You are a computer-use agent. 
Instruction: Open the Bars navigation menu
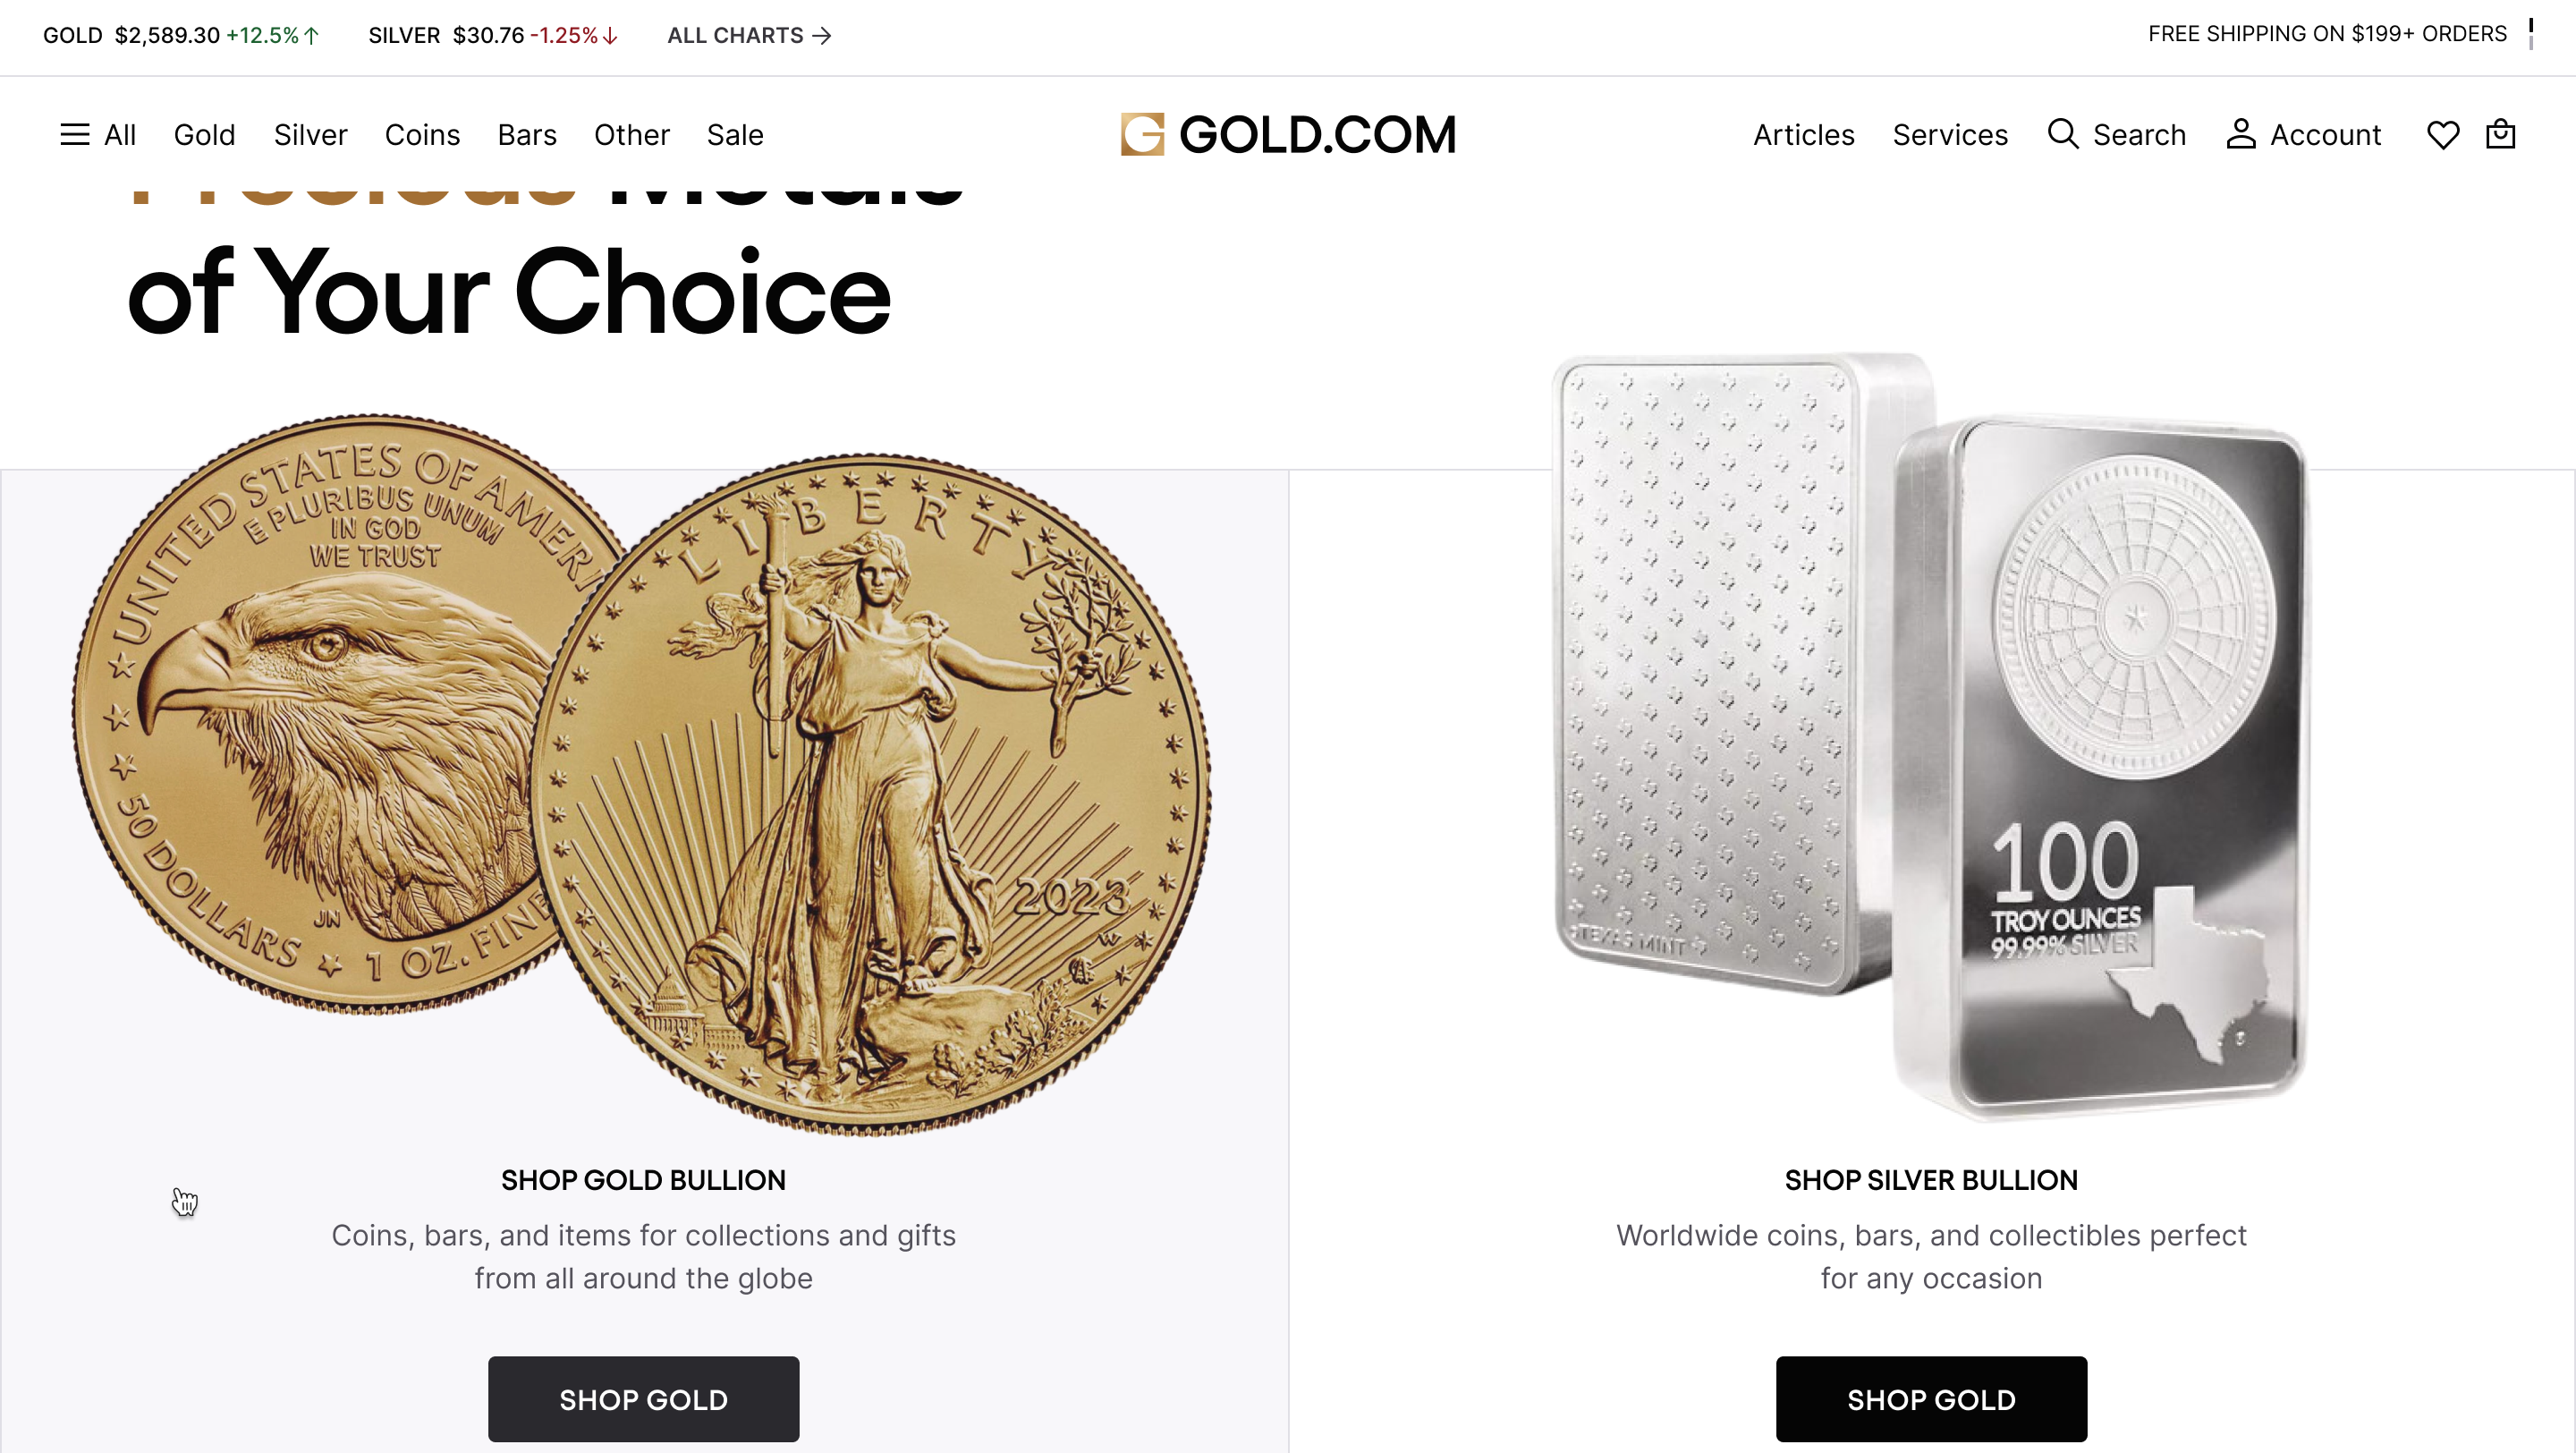527,135
